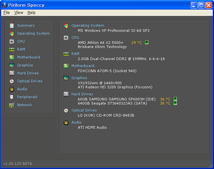
Task: Click 2.0GB Dual-Channel DDR2 text
Action: point(121,59)
